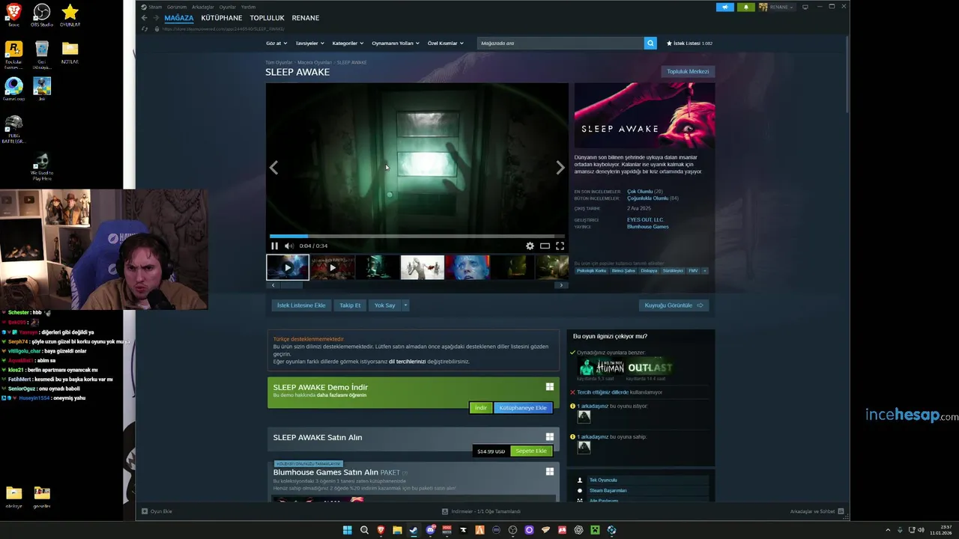Enter fullscreen on the video player
Screen dimensions: 959x539
[560, 246]
